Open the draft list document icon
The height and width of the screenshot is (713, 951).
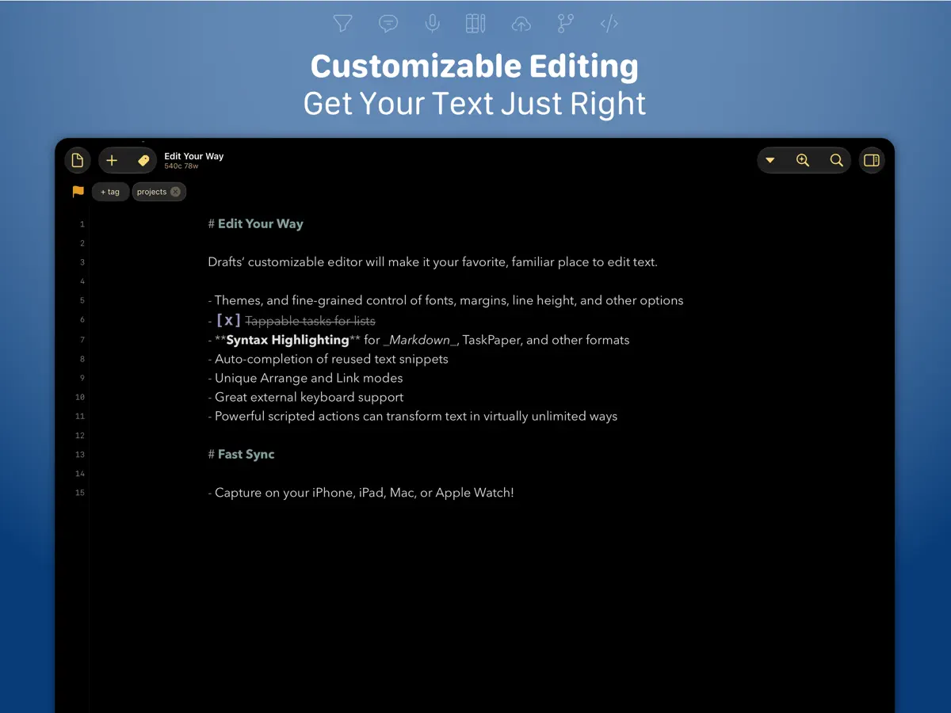tap(77, 161)
